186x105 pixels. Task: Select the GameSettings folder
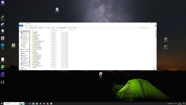[x=36, y=64]
